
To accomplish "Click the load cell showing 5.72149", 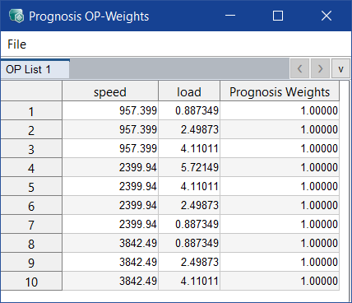I will click(x=189, y=167).
